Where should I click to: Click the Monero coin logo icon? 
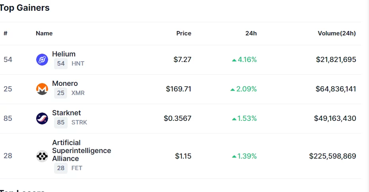coord(42,89)
